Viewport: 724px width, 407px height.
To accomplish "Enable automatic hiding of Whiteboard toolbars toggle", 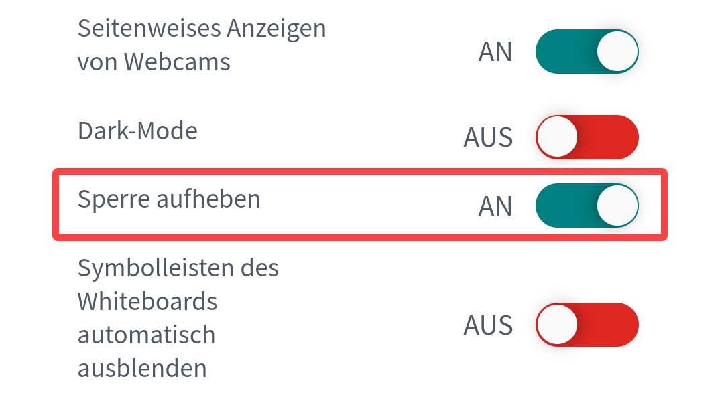I will 587,325.
